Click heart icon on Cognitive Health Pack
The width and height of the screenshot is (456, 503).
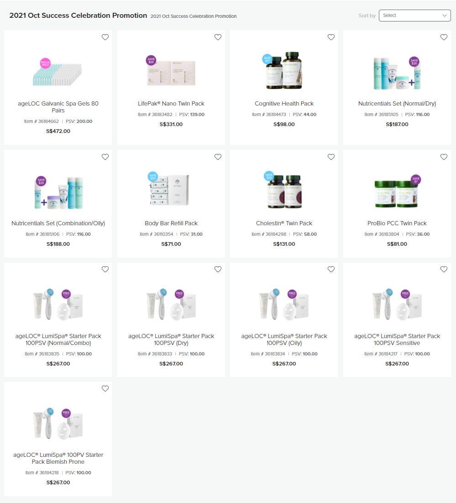click(331, 37)
